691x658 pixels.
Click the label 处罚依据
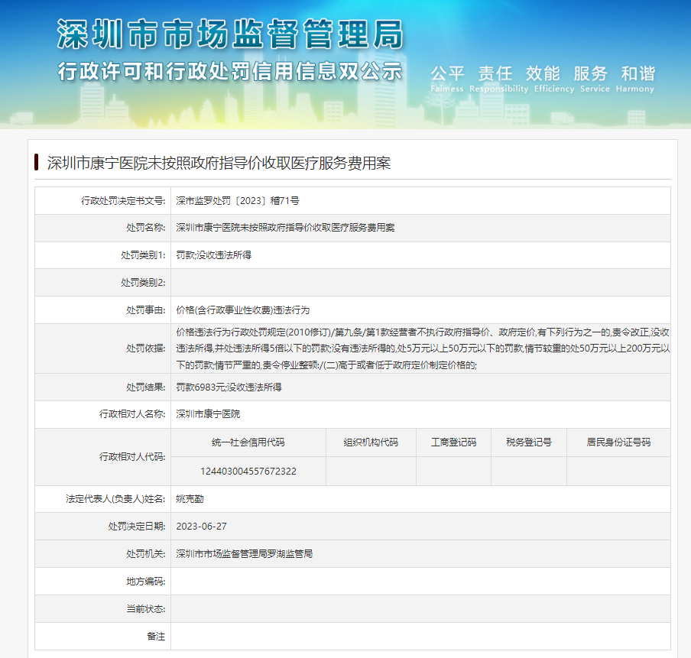tap(146, 348)
